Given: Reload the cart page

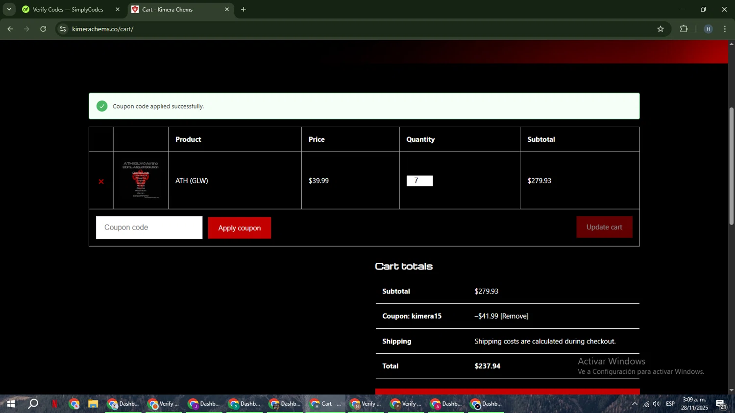Looking at the screenshot, I should [43, 29].
